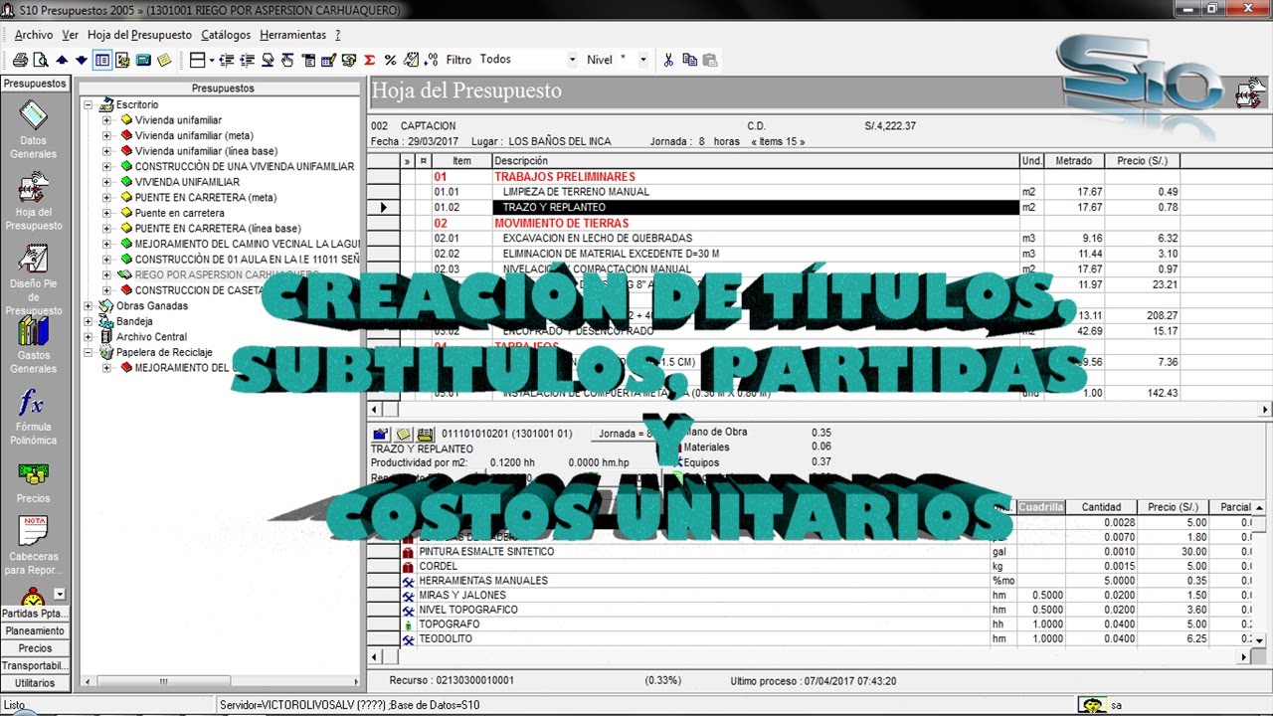Click the move down arrow icon
This screenshot has height=716, width=1273.
click(82, 60)
